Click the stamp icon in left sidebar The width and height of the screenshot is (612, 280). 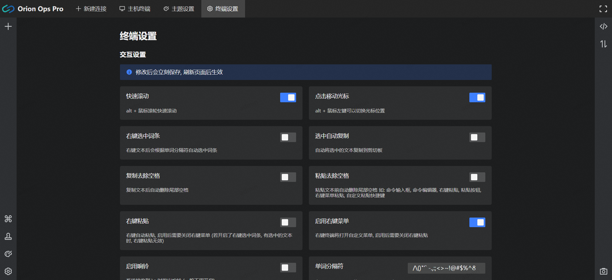pos(8,236)
